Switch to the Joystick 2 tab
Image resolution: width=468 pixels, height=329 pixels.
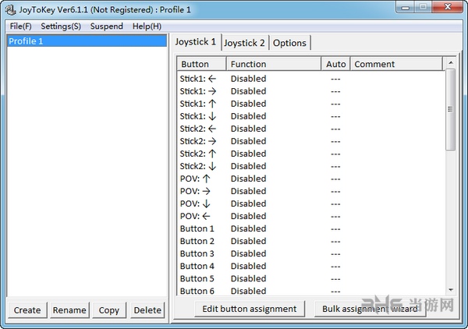244,43
